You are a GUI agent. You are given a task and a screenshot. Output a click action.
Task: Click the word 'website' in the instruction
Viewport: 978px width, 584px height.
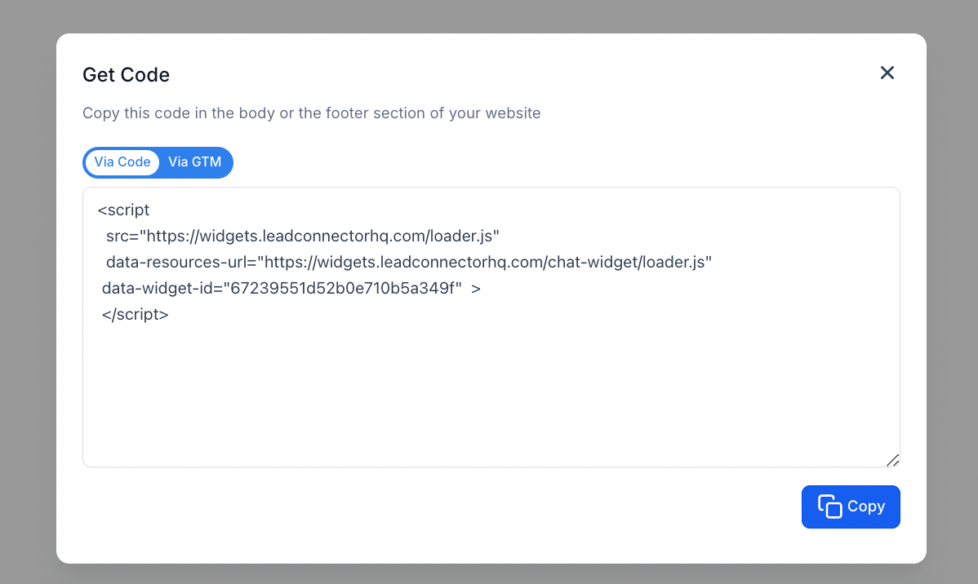coord(512,113)
